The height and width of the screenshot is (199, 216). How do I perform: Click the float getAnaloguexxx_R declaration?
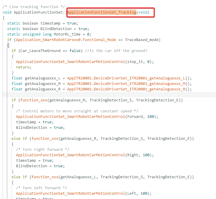click(101, 89)
